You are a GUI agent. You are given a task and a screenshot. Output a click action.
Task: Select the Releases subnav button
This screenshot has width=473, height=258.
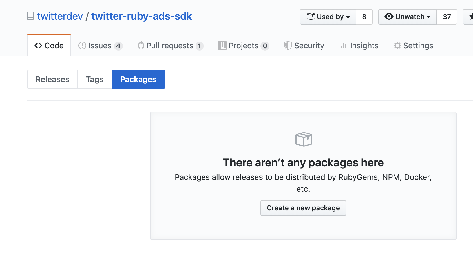pyautogui.click(x=52, y=79)
